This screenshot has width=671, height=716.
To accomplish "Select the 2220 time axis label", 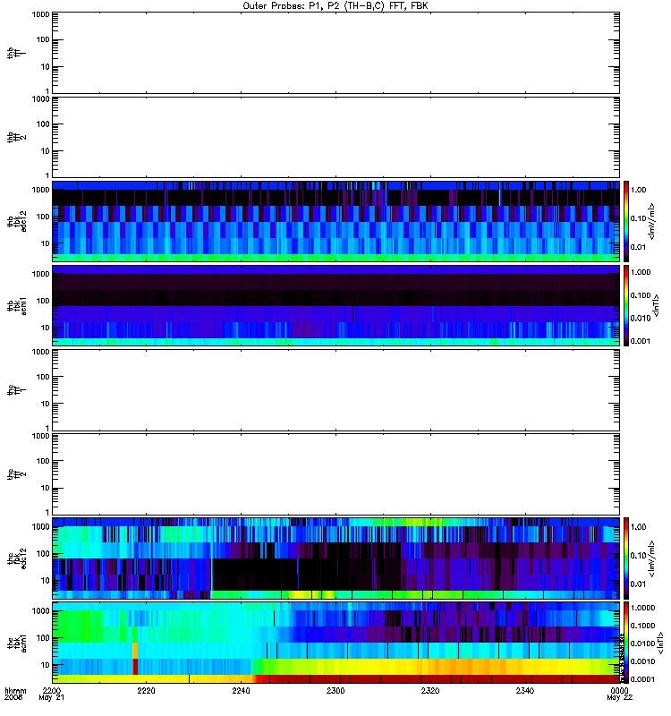I will click(x=147, y=692).
